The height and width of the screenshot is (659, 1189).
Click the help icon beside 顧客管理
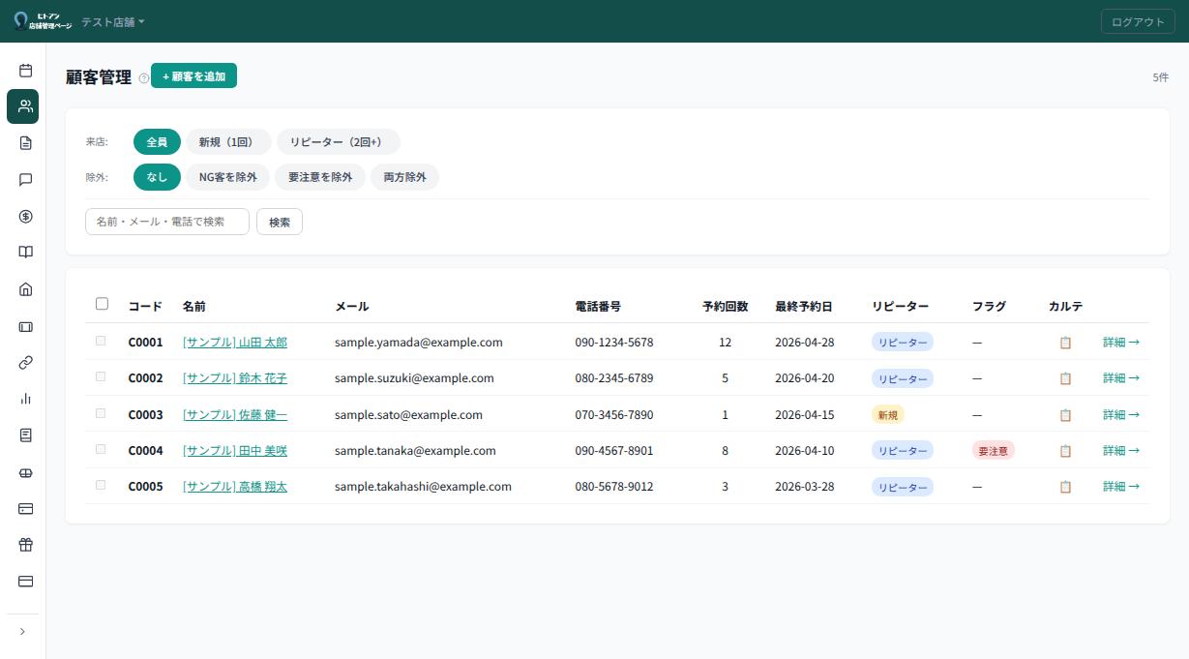pos(144,78)
